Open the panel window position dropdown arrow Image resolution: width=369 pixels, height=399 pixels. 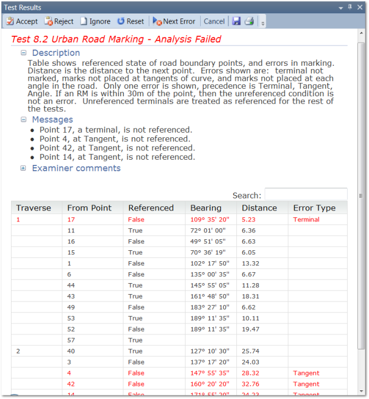[x=341, y=8]
